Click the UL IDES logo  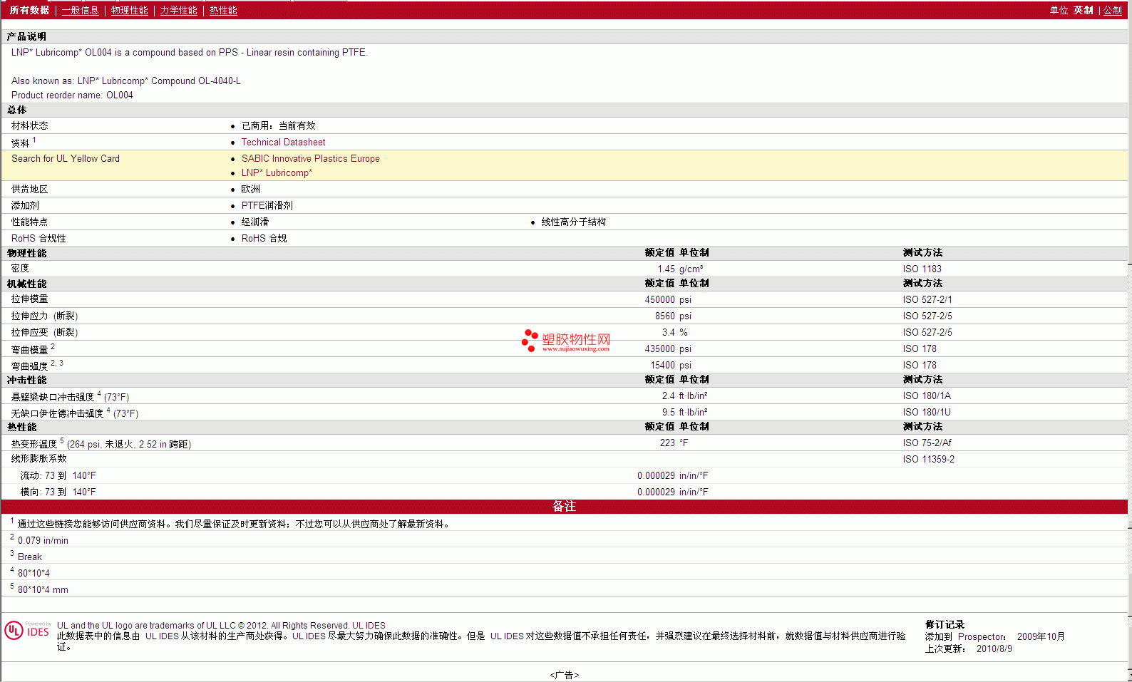tap(27, 631)
